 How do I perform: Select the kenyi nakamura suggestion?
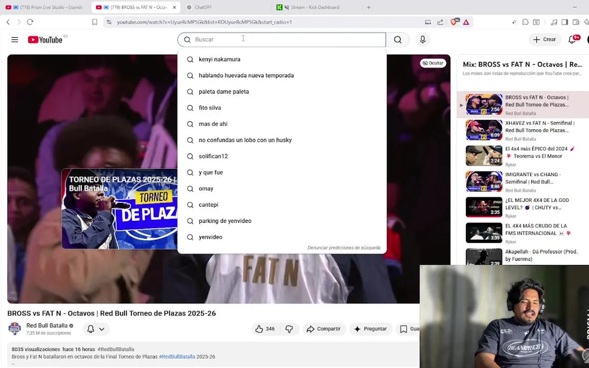(282, 59)
